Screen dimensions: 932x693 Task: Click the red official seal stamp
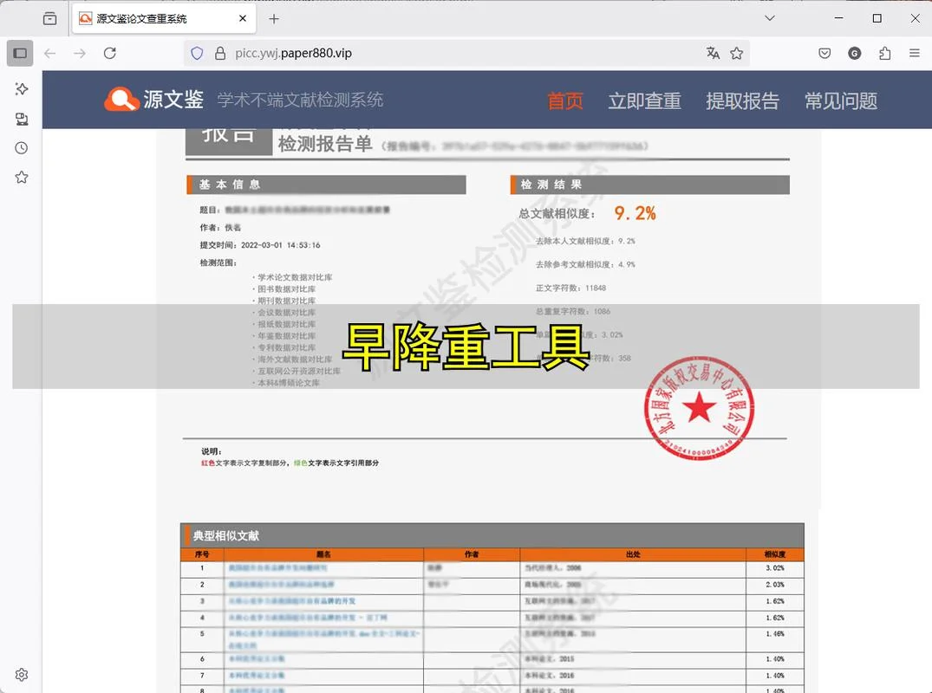coord(699,408)
